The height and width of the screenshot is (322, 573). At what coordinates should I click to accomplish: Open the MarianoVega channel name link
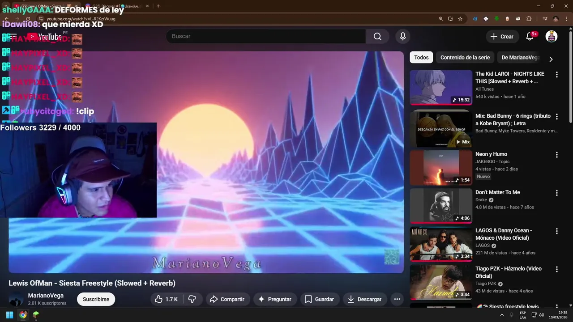[x=46, y=296]
